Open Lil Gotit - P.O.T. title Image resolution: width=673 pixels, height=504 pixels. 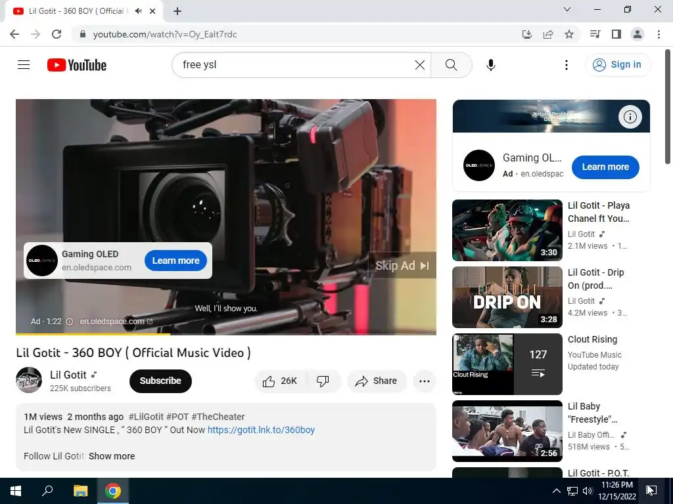[x=598, y=472]
